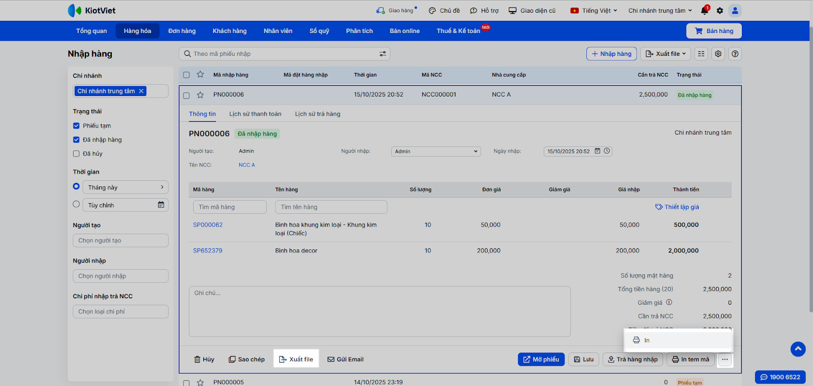The height and width of the screenshot is (386, 813).
Task: Open supplier link NCC A
Action: [247, 165]
